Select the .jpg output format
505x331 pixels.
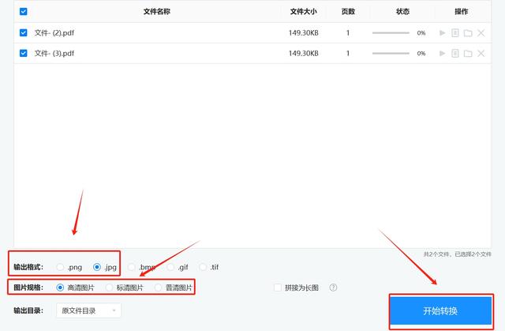(x=96, y=267)
